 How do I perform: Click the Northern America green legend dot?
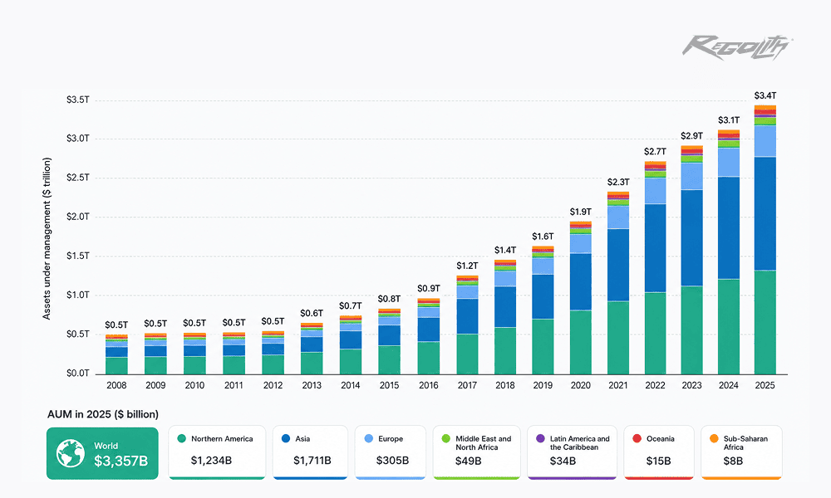(x=182, y=439)
